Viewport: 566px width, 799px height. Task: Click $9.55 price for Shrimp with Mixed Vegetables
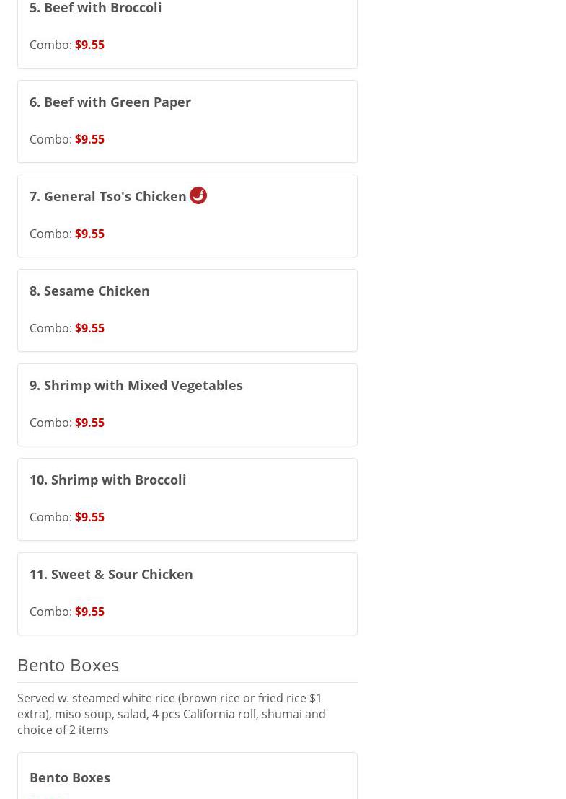tap(89, 423)
